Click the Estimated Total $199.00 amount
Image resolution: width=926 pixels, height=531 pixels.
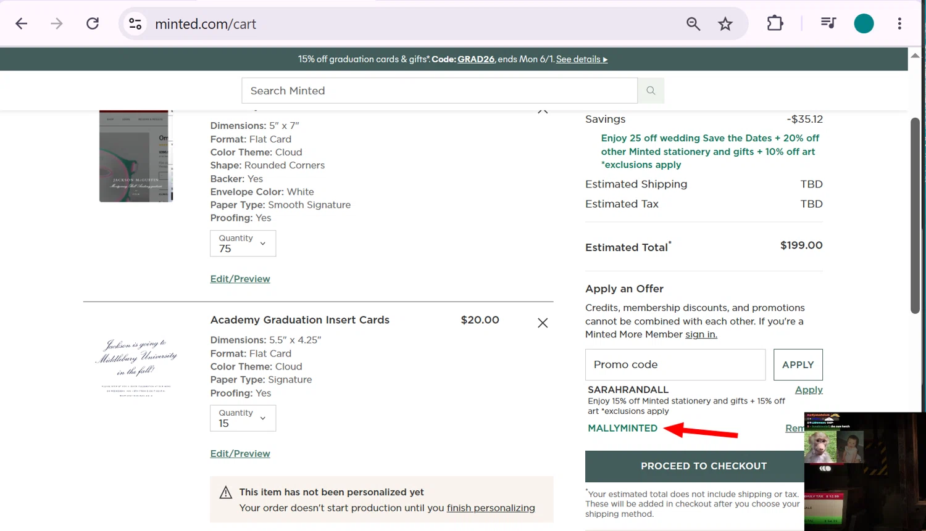pyautogui.click(x=801, y=245)
